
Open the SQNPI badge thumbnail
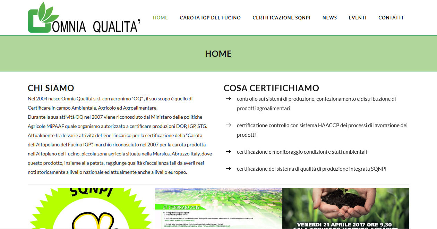pyautogui.click(x=91, y=208)
